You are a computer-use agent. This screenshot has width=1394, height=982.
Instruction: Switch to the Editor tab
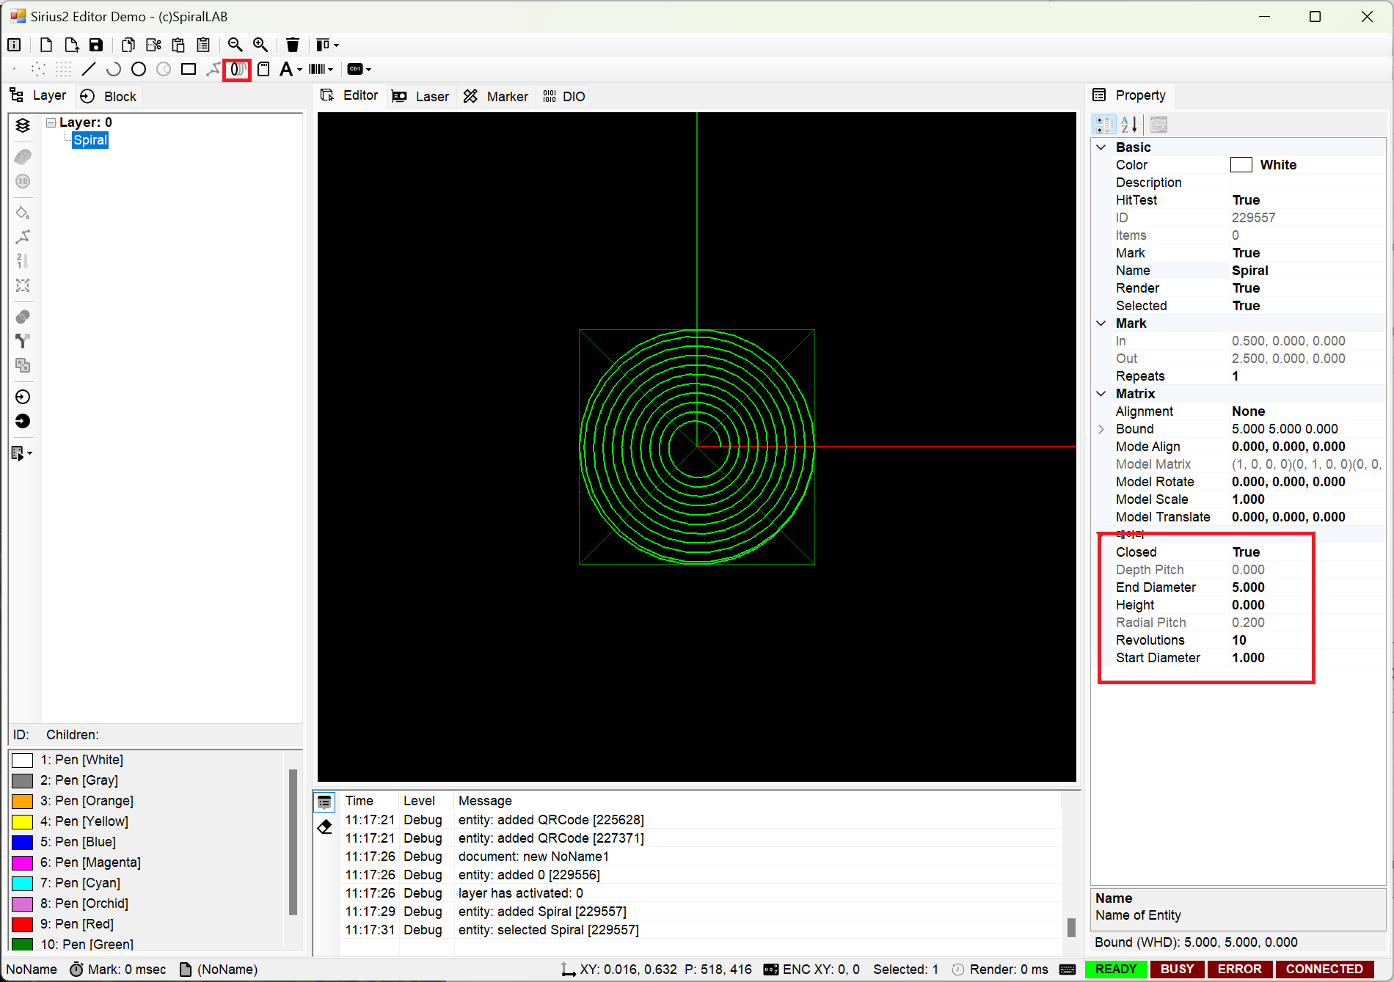point(350,95)
